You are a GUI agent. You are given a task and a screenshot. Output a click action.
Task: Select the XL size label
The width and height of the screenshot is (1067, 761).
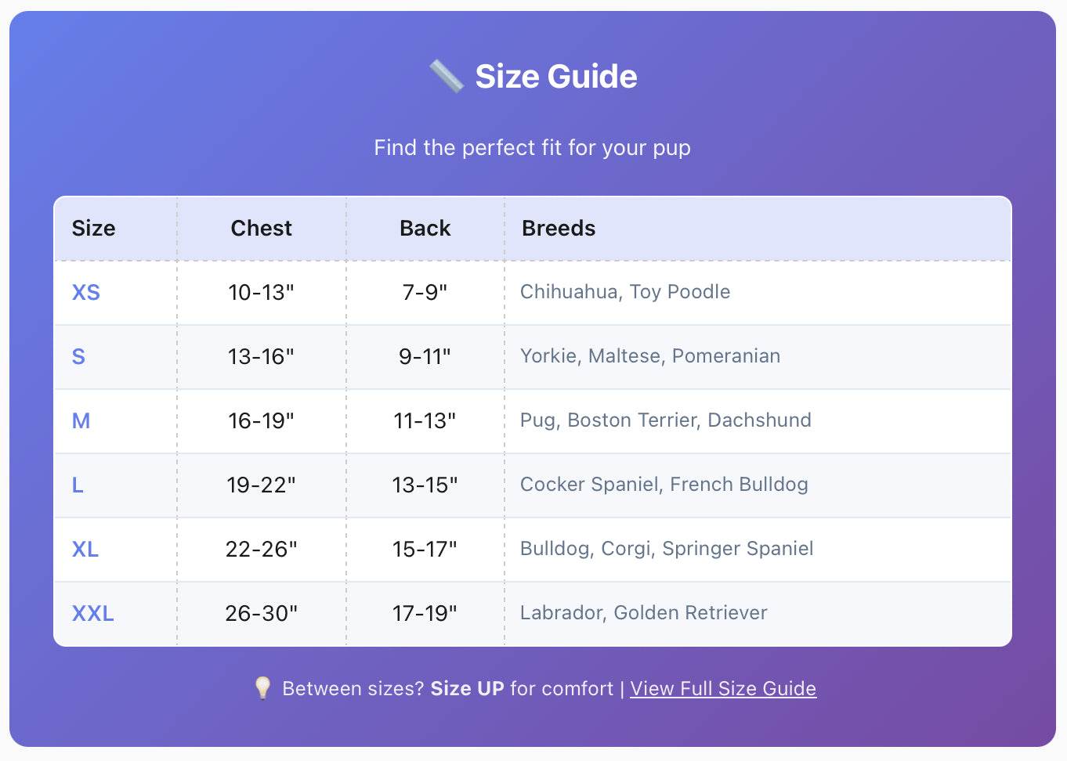(x=85, y=549)
